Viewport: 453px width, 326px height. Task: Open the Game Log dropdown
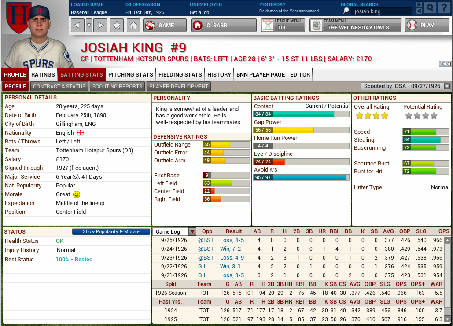(x=192, y=232)
